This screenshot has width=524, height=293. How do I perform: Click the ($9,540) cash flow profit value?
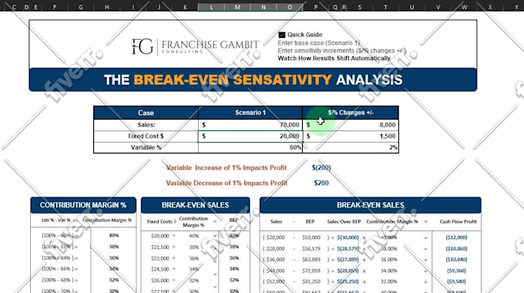(x=456, y=281)
